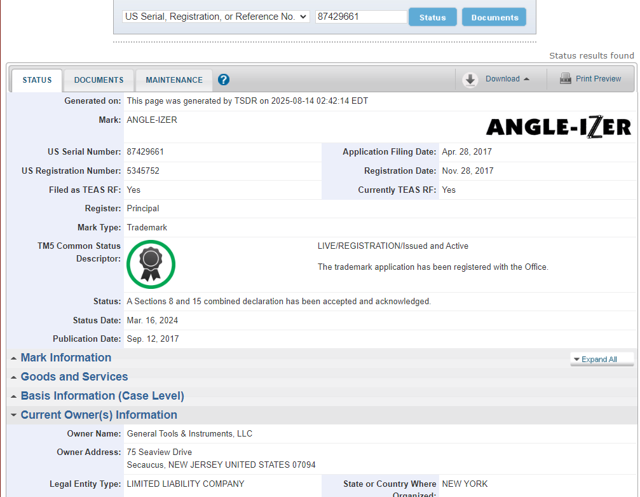Click the blue help question mark icon
The image size is (640, 497).
224,80
